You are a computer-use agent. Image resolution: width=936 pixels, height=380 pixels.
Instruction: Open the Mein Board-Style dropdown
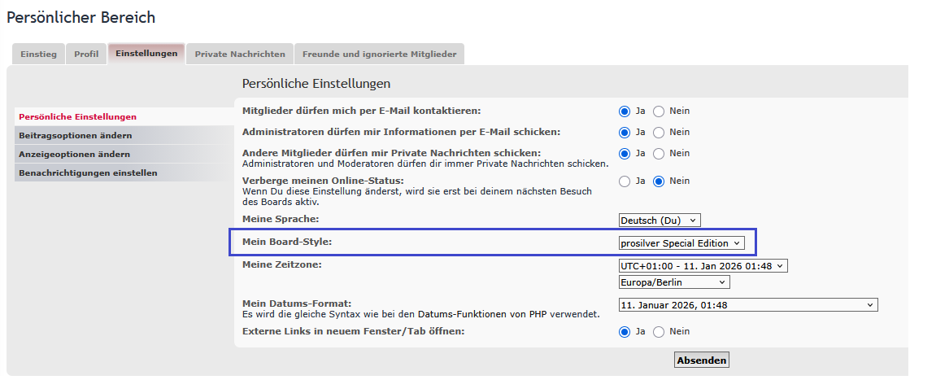click(681, 243)
